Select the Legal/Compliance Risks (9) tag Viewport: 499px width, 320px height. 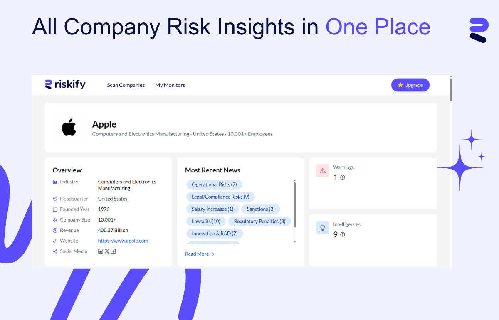(x=220, y=197)
